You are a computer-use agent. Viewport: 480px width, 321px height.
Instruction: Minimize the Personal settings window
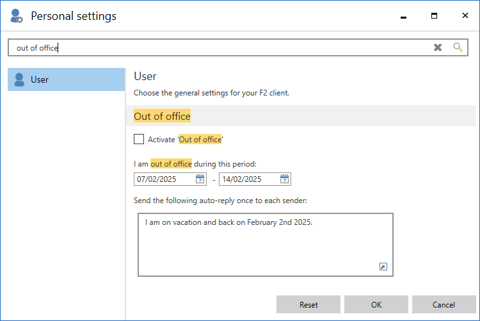point(404,16)
